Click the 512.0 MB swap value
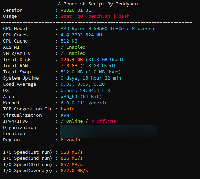 [x=72, y=72]
